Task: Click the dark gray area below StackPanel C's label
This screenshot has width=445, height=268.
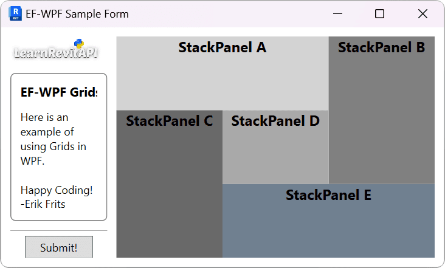Action: point(169,194)
